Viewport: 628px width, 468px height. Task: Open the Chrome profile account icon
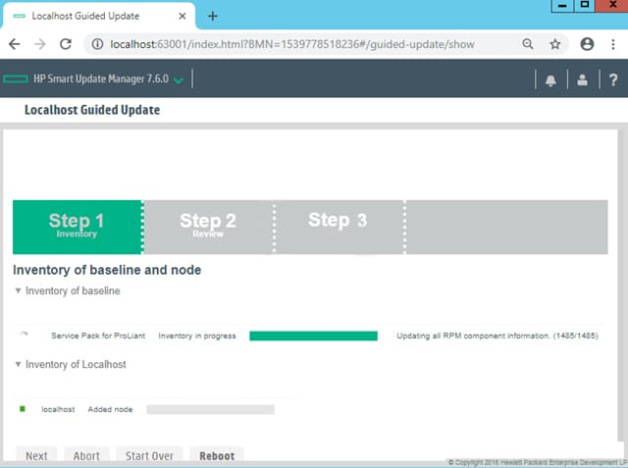click(x=587, y=44)
